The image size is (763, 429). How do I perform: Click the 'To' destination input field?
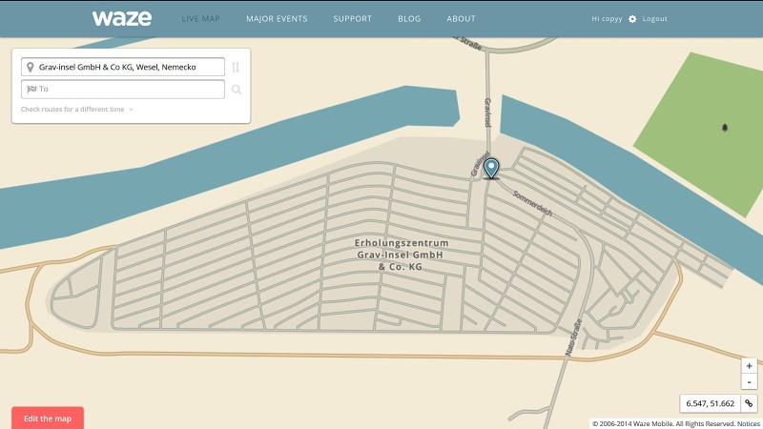(124, 90)
